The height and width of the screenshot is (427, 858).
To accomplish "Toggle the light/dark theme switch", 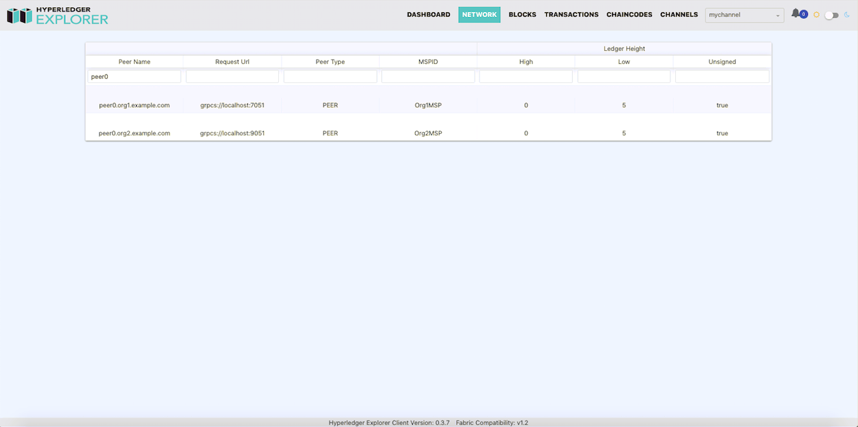I will pos(831,14).
